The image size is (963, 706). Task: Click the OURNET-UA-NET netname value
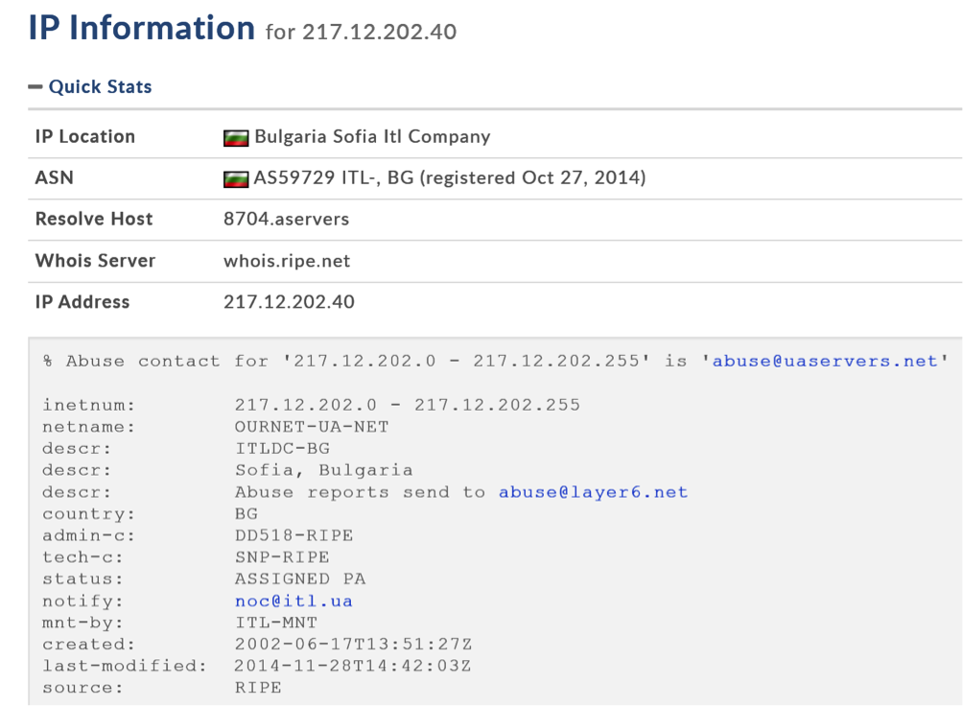(312, 427)
